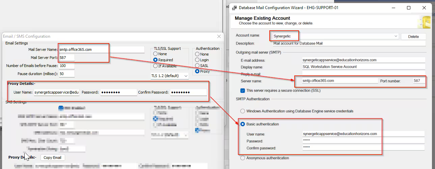Click the 'Email / SMS Configuration' title text
This screenshot has height=169, width=435.
click(x=27, y=36)
